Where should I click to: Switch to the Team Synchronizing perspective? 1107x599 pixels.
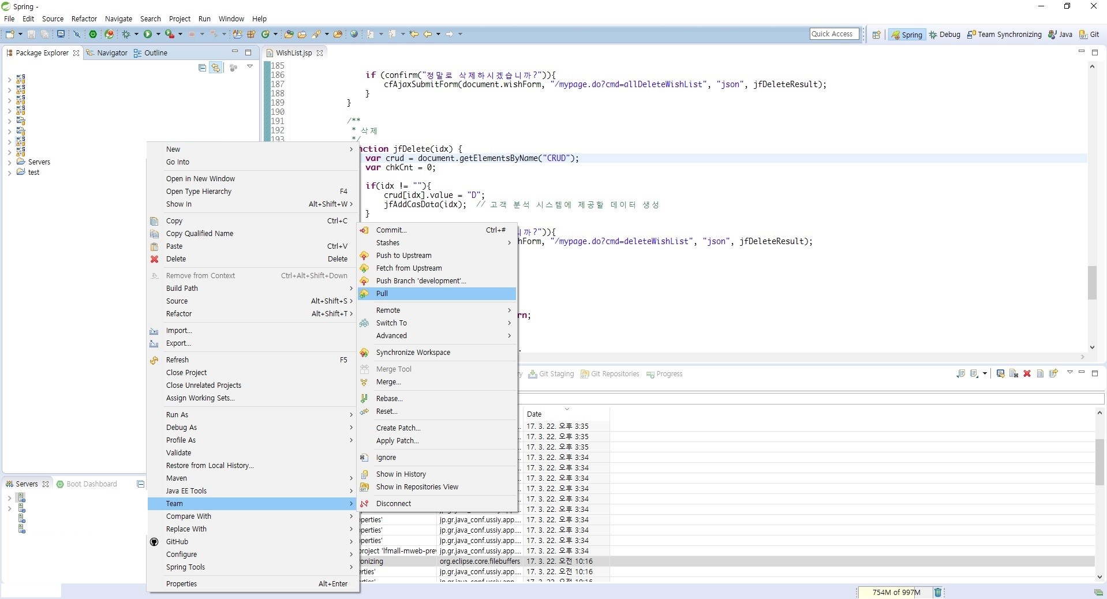point(1004,35)
